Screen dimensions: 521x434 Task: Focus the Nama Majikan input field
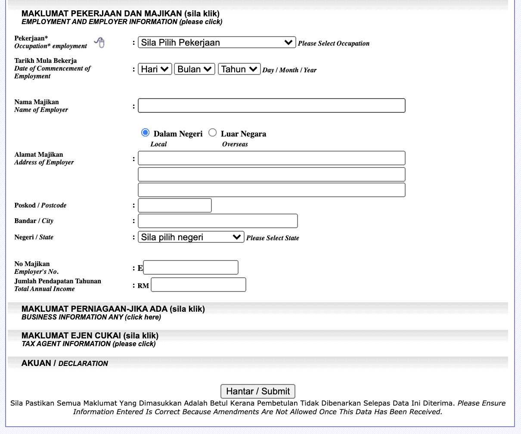click(272, 106)
